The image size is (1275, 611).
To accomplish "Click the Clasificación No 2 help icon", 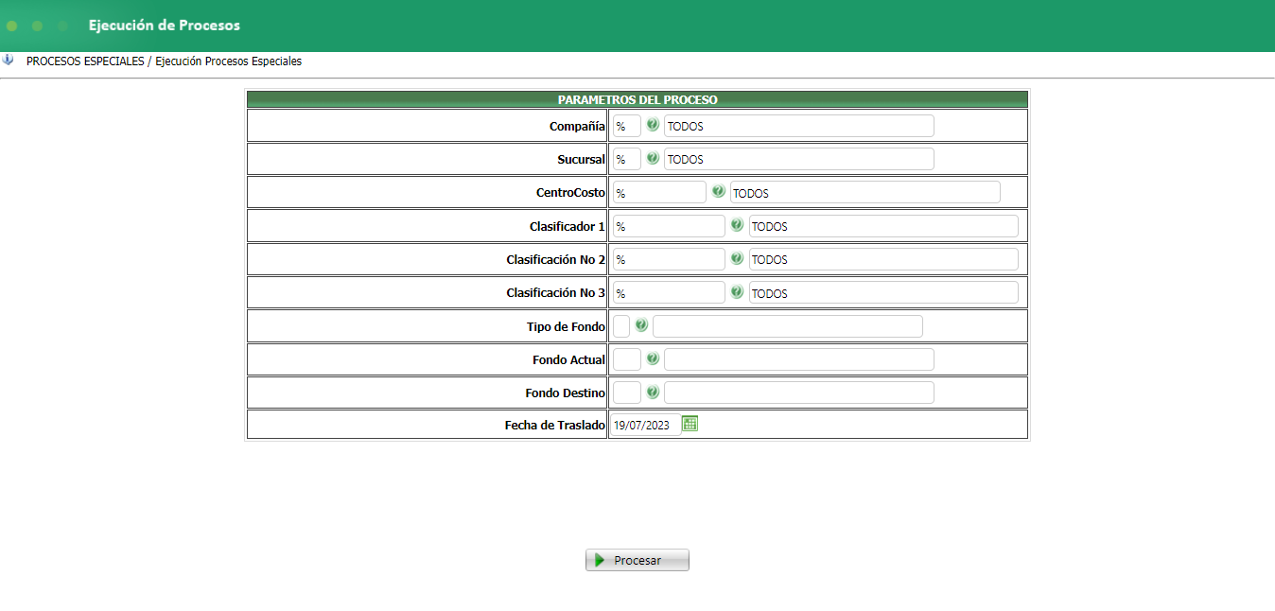I will (x=737, y=258).
